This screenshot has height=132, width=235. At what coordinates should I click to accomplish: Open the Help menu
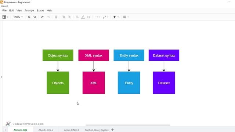49,11
